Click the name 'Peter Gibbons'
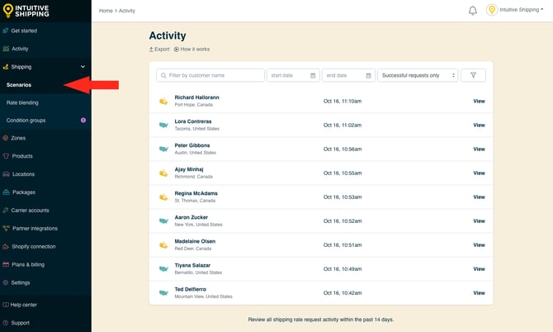The width and height of the screenshot is (553, 332). click(192, 145)
